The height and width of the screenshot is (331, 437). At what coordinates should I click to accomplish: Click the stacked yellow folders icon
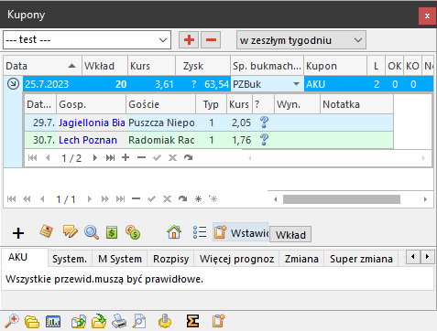pyautogui.click(x=32, y=321)
